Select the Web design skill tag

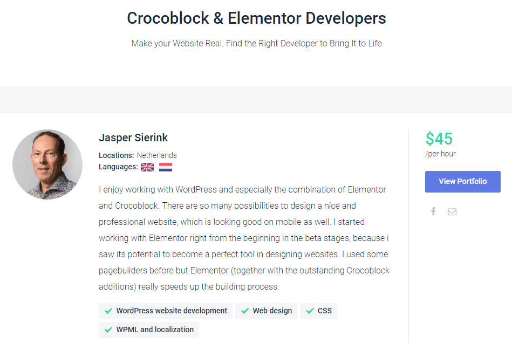(x=266, y=311)
